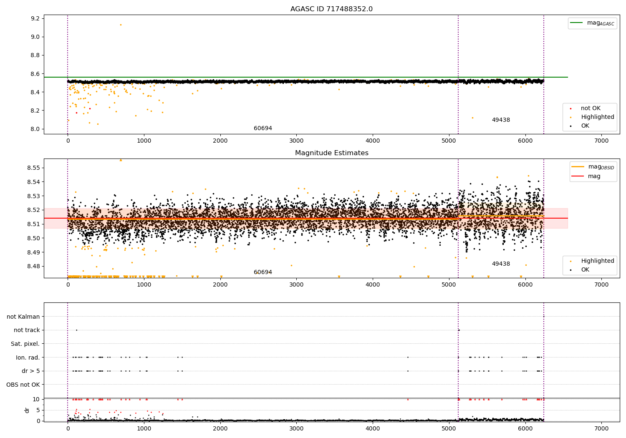Click the 2000 x-axis tick of the bottom plot
This screenshot has height=438, width=626.
coord(220,429)
